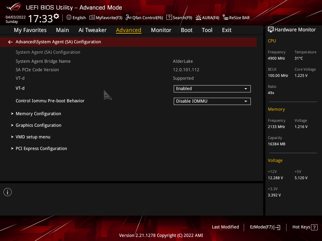Switch to Ai Tweaker tab

click(92, 30)
